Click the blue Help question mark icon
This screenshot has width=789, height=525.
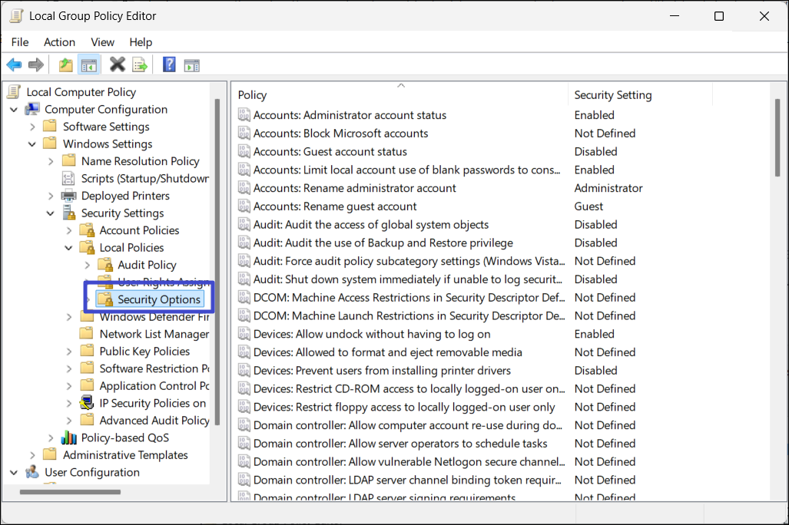click(169, 65)
